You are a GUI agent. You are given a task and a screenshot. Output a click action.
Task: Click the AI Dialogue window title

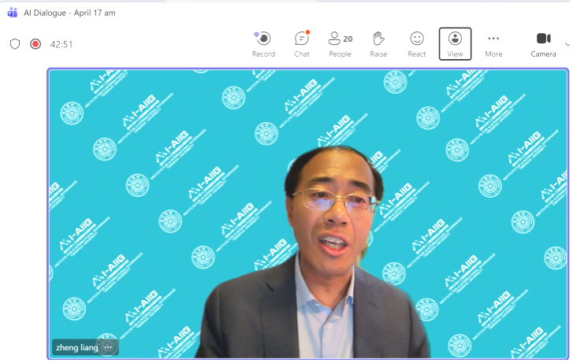tap(69, 13)
